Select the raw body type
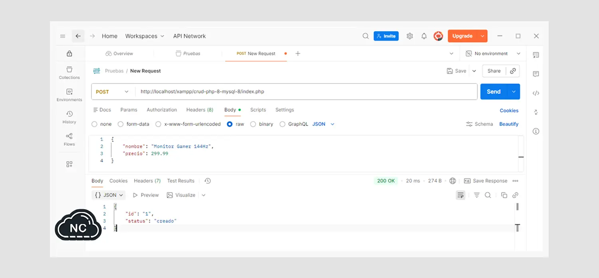The width and height of the screenshot is (599, 278). pos(230,124)
